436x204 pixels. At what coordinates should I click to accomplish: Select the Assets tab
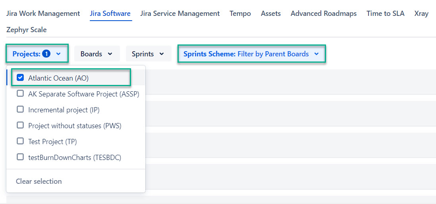coord(271,13)
